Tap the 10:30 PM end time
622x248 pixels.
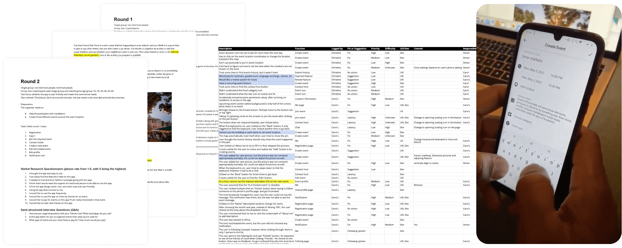(x=553, y=87)
